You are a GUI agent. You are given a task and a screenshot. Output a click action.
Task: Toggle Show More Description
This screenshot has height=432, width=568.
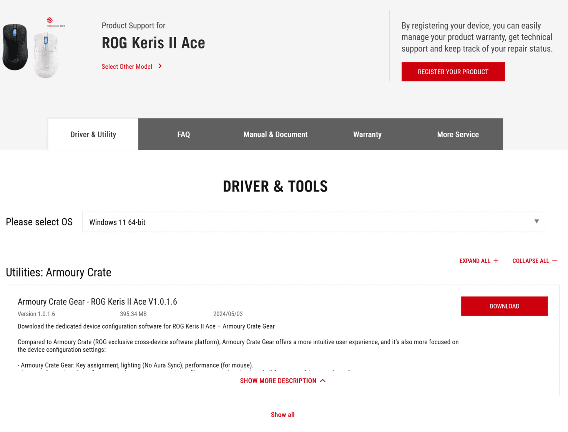coord(278,381)
